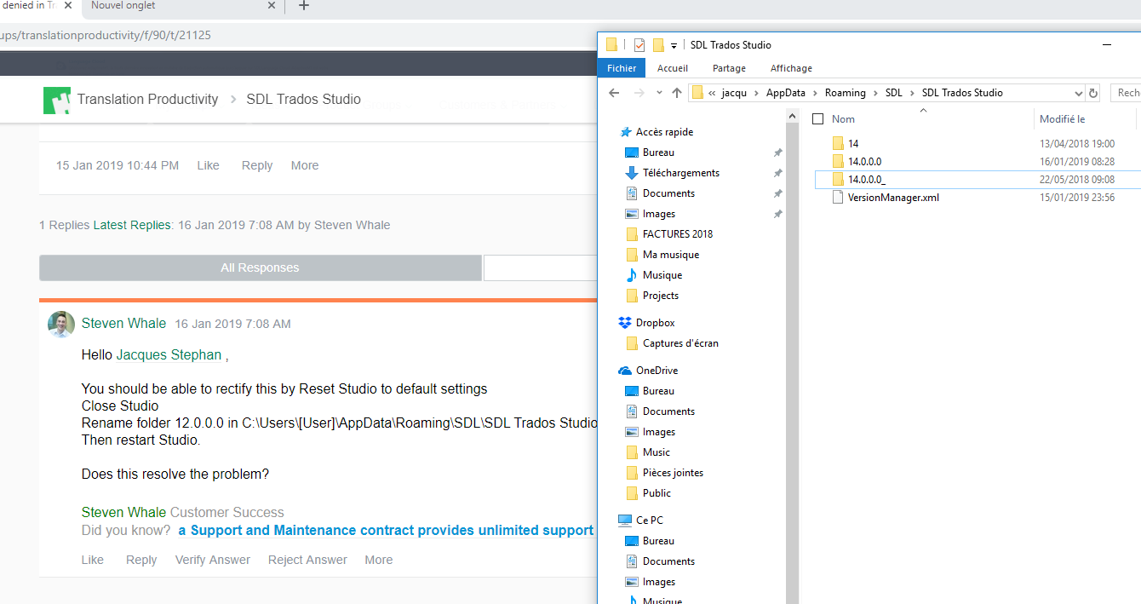Click the OneDrive cloud icon in sidebar
The height and width of the screenshot is (604, 1141).
625,371
